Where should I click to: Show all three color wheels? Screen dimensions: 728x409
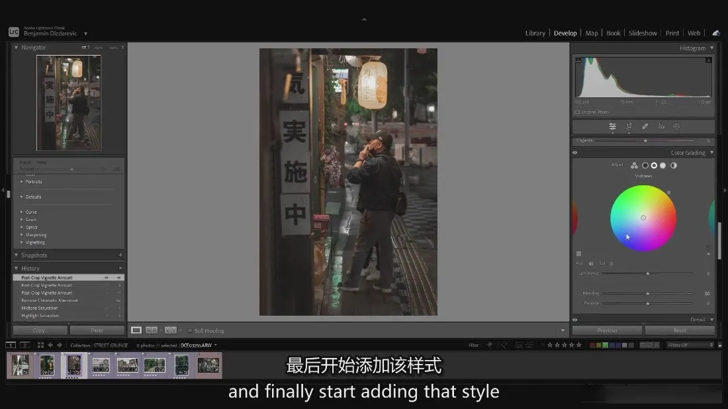pyautogui.click(x=634, y=165)
